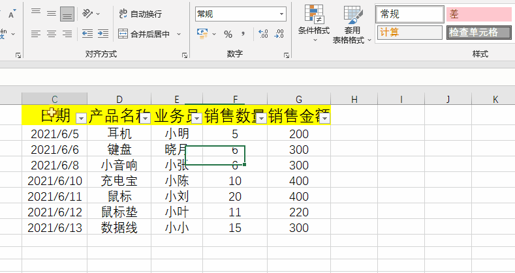Decrease decimal places

click(279, 34)
